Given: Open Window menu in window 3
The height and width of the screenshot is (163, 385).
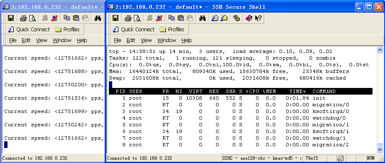Looking at the screenshot, I should [62, 40].
